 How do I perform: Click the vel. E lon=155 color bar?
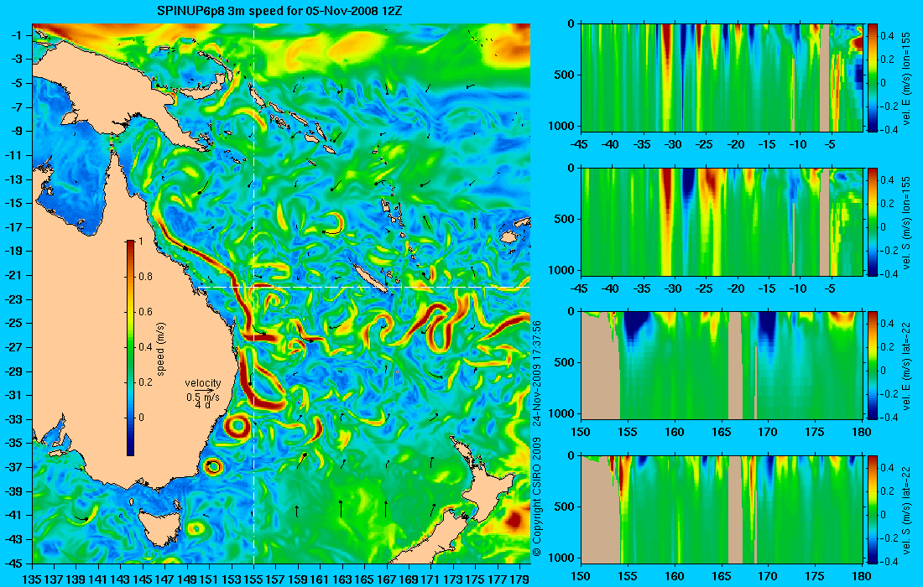(x=872, y=78)
